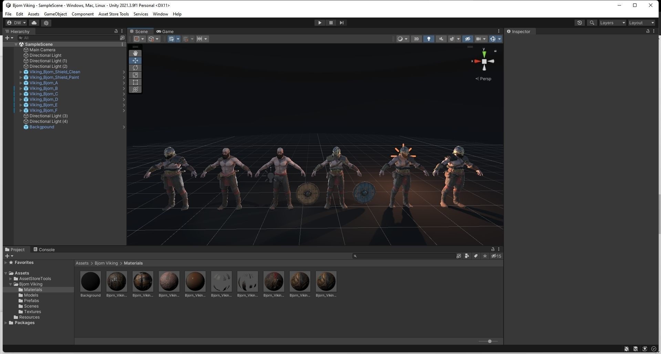Open tool handle position dropdown
This screenshot has width=661, height=354.
[x=139, y=39]
